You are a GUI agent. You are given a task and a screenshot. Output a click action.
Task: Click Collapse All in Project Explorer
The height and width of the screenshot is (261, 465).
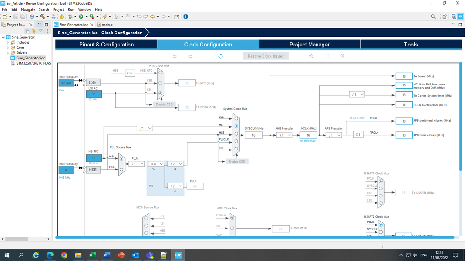(x=27, y=31)
